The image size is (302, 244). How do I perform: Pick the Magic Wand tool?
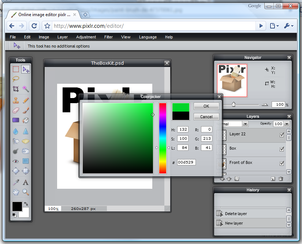[26, 89]
